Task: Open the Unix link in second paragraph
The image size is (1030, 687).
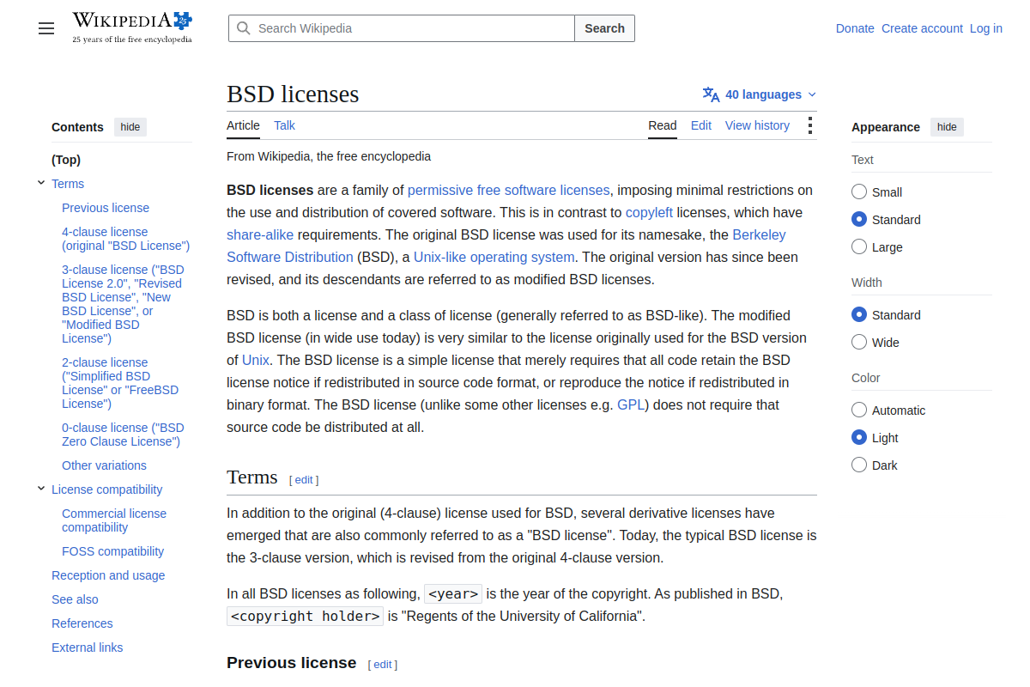Action: pos(256,360)
